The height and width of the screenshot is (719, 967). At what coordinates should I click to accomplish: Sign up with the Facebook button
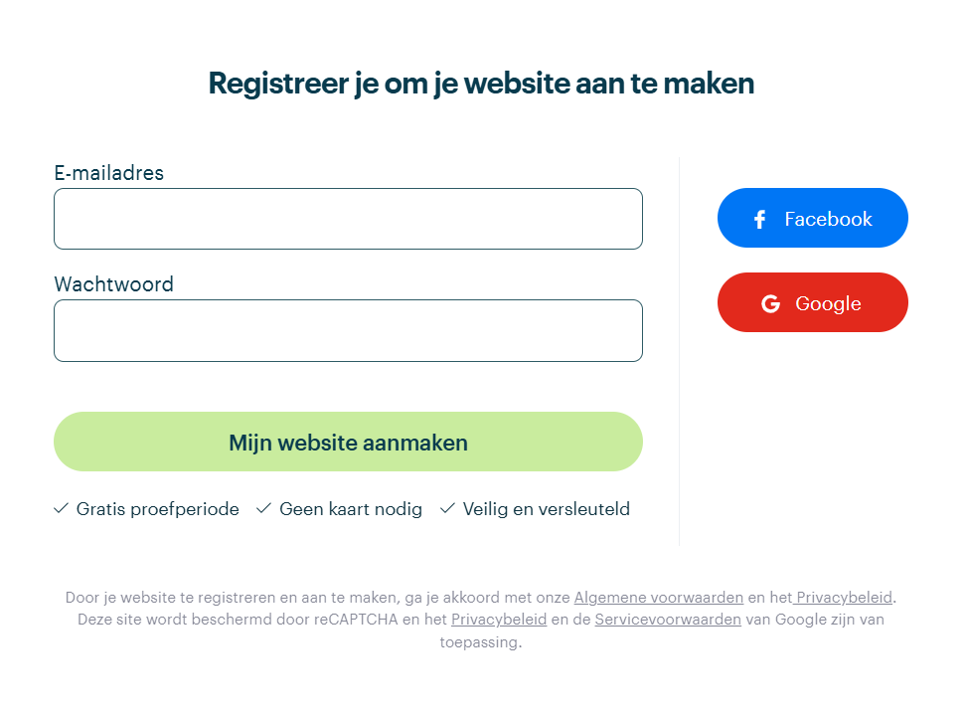[813, 218]
